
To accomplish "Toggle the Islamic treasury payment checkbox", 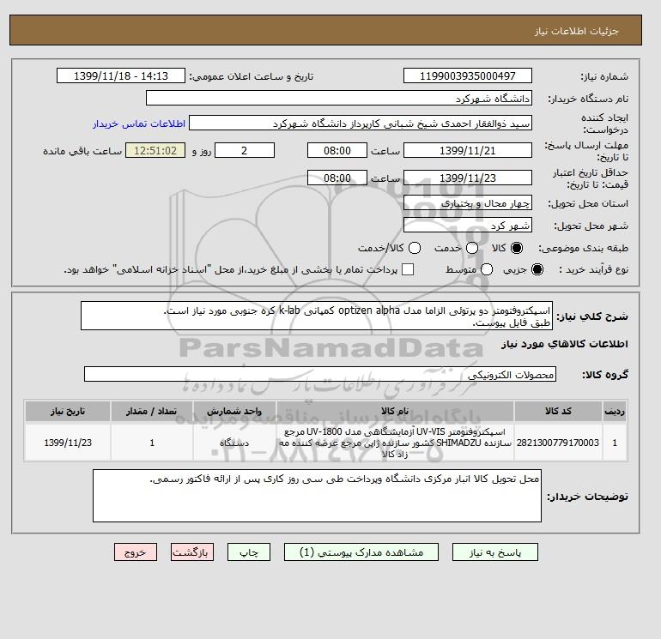I will (x=408, y=269).
